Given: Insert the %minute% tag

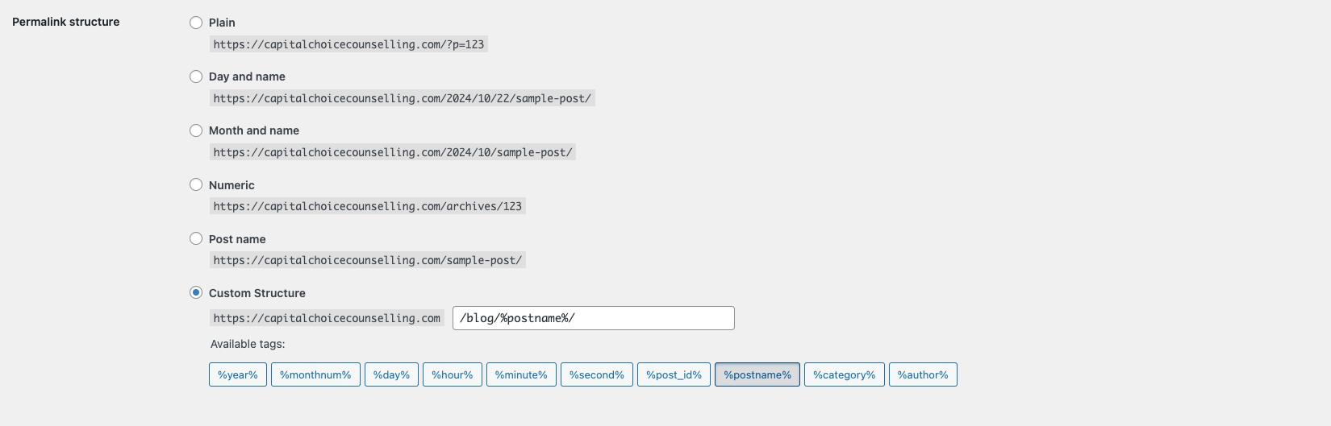Looking at the screenshot, I should 521,375.
